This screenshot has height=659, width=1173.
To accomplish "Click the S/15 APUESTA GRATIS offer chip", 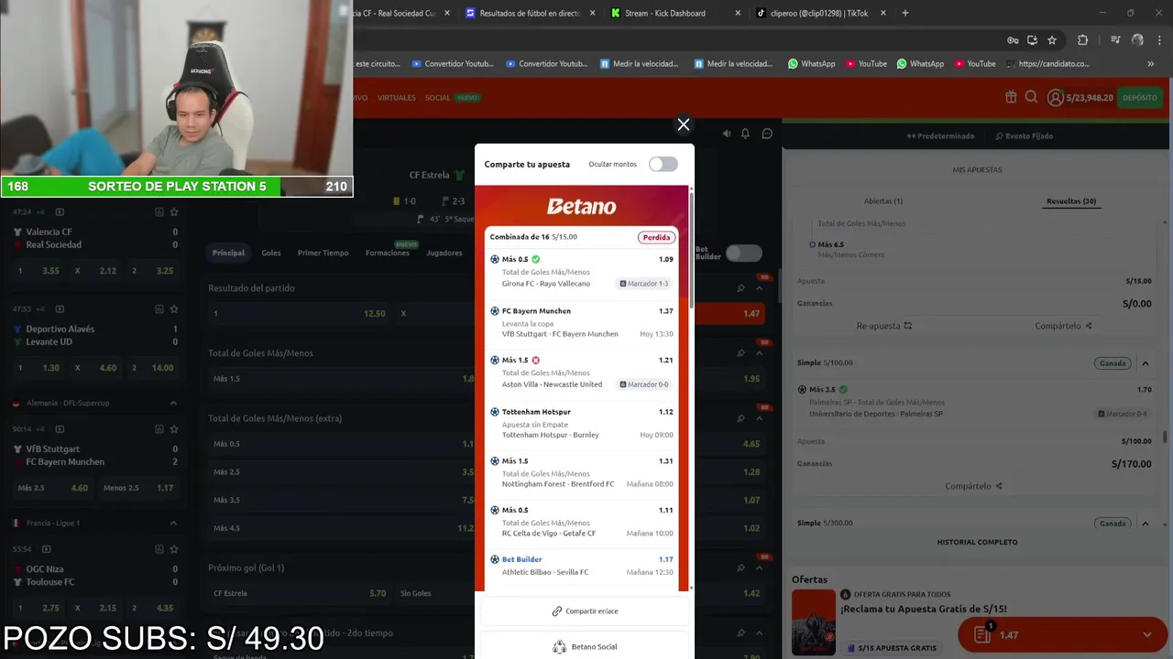I will (892, 648).
